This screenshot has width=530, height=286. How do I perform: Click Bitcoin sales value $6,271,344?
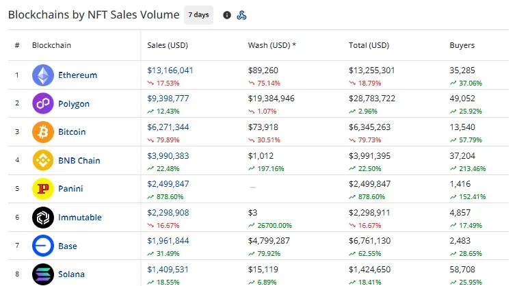(x=168, y=127)
